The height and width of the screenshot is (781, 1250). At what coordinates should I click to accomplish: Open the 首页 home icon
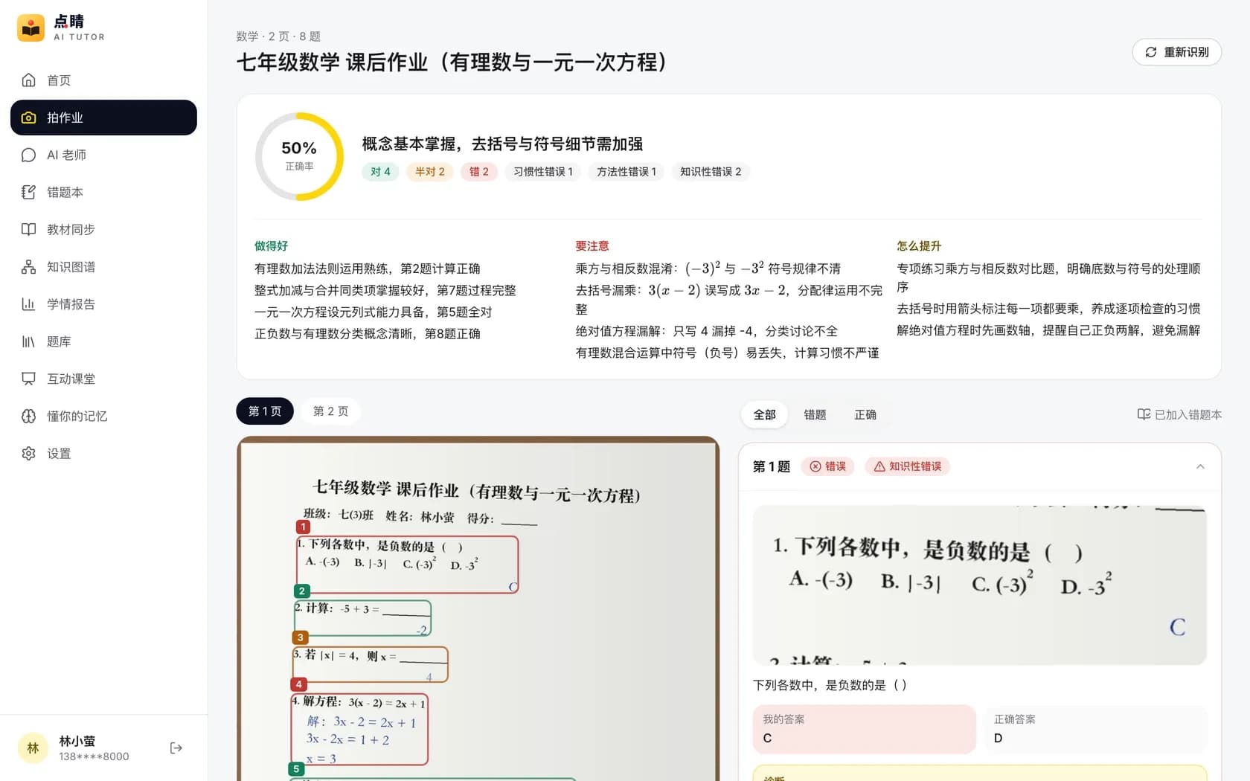(28, 80)
